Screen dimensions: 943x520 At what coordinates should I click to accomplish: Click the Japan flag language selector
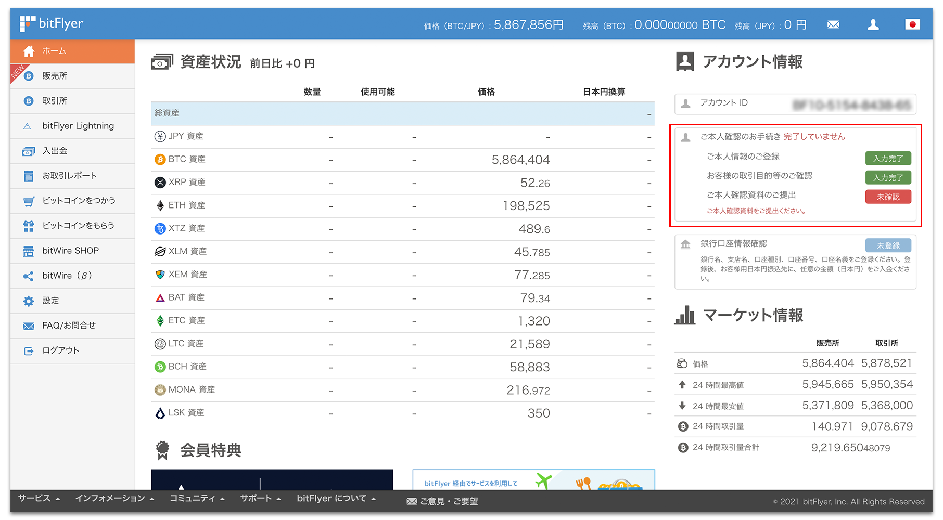(913, 24)
